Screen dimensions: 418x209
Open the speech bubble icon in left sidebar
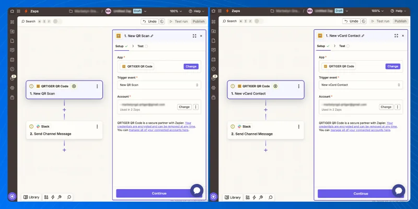coord(12,50)
